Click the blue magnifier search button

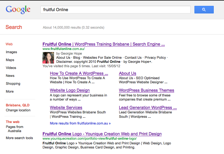coord(204,10)
